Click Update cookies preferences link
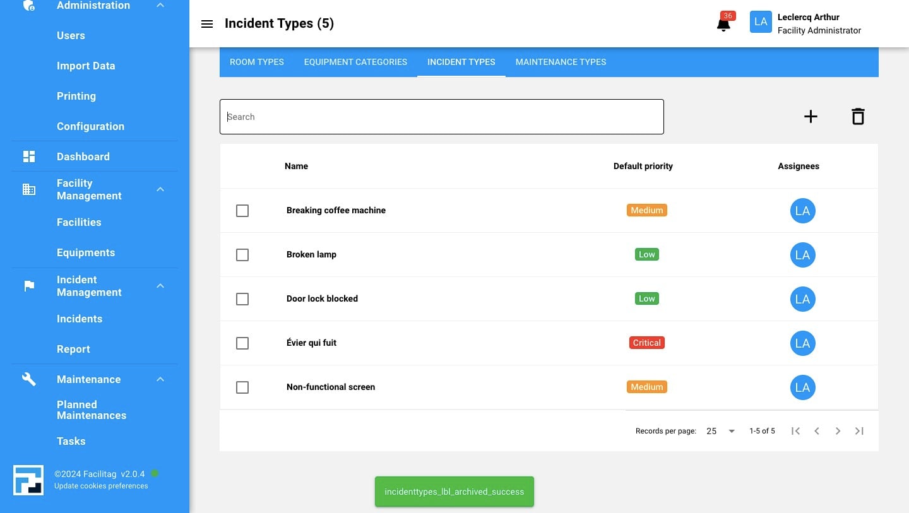This screenshot has height=513, width=909. coord(101,486)
